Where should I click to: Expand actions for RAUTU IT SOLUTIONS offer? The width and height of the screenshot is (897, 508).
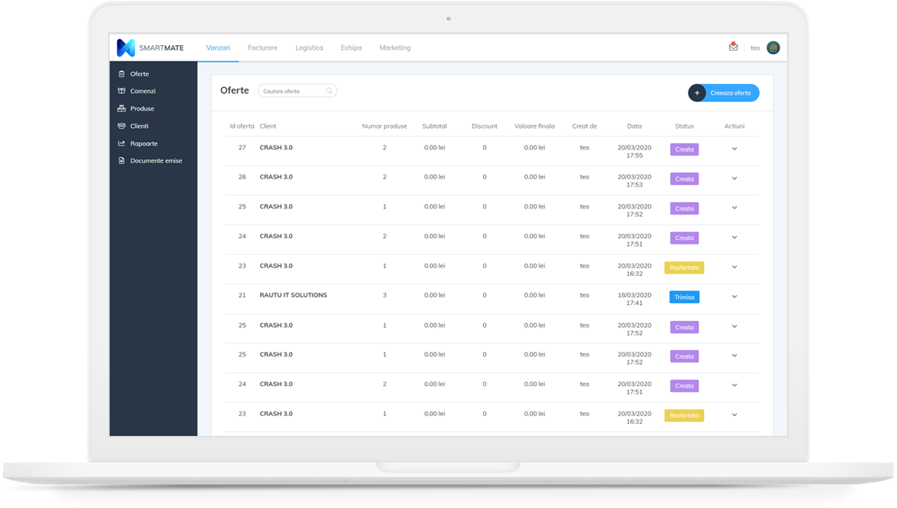pos(734,297)
